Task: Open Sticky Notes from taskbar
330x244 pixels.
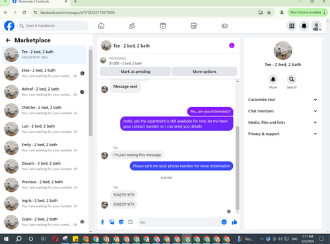Action: pos(75,239)
